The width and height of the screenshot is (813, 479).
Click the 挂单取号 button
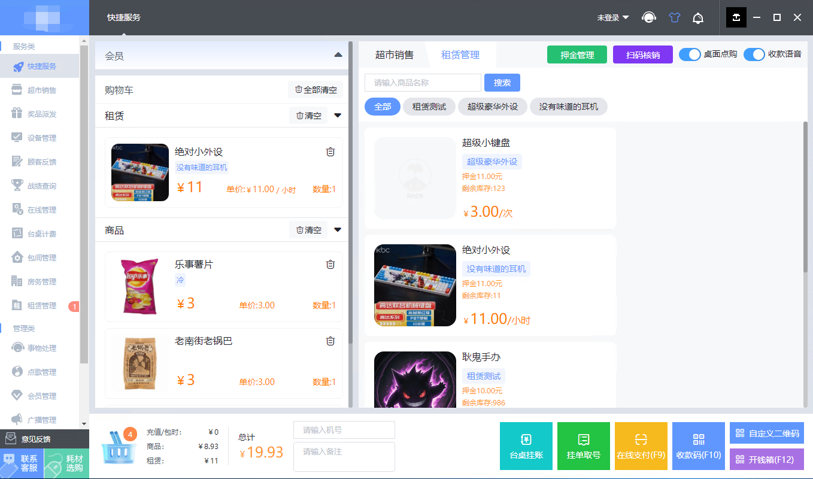[x=584, y=447]
